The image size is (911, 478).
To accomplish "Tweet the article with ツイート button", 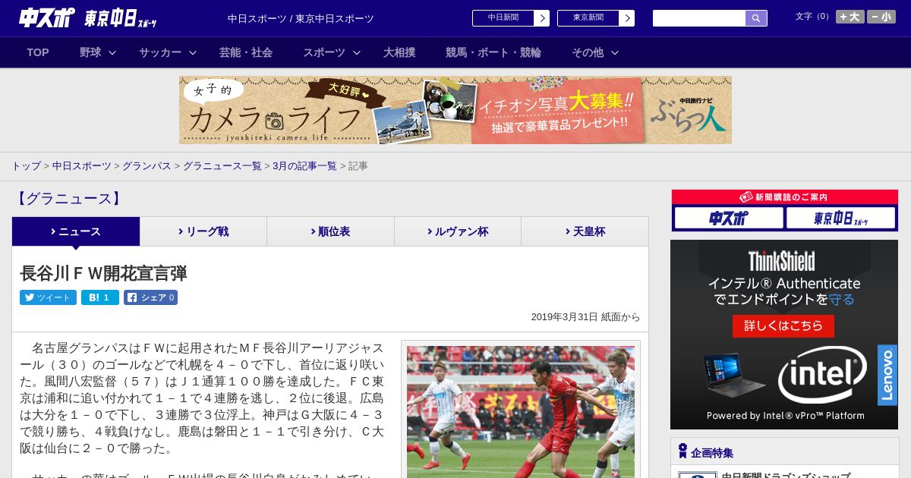I will (x=48, y=297).
